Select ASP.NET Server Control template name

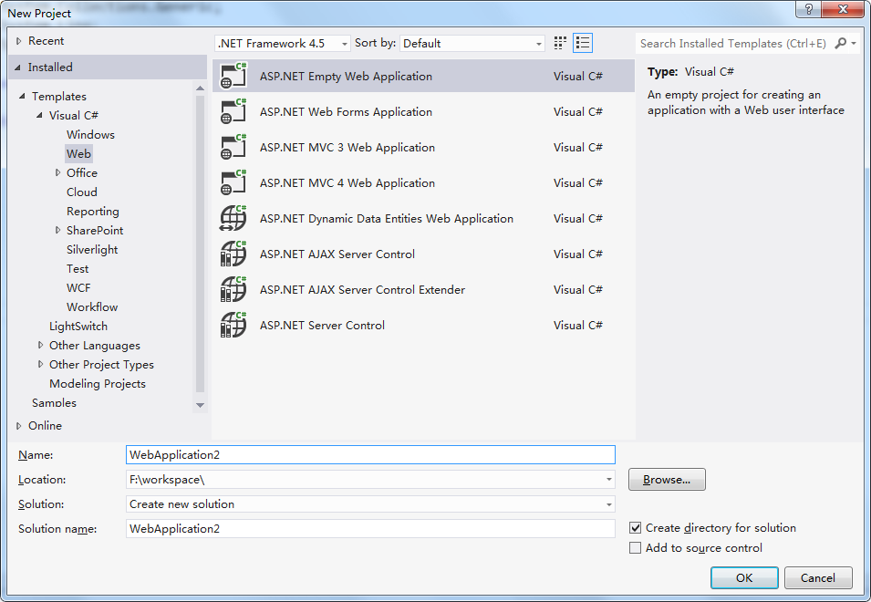(x=322, y=325)
